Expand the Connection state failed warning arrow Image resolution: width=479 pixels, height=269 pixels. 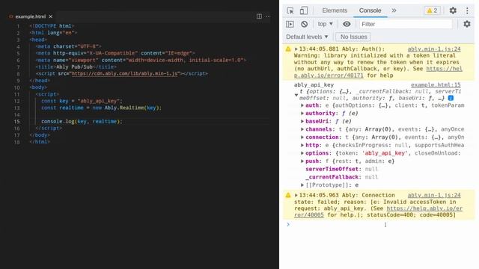coord(296,195)
